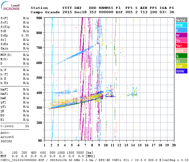Select the W purple legend swatch
The image size is (189, 162).
point(181,35)
